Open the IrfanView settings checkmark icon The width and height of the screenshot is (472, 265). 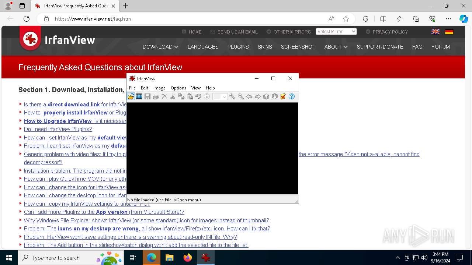(283, 96)
